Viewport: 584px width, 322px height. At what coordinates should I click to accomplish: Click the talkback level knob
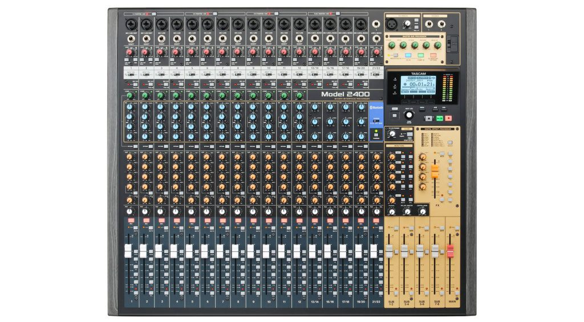[407, 24]
